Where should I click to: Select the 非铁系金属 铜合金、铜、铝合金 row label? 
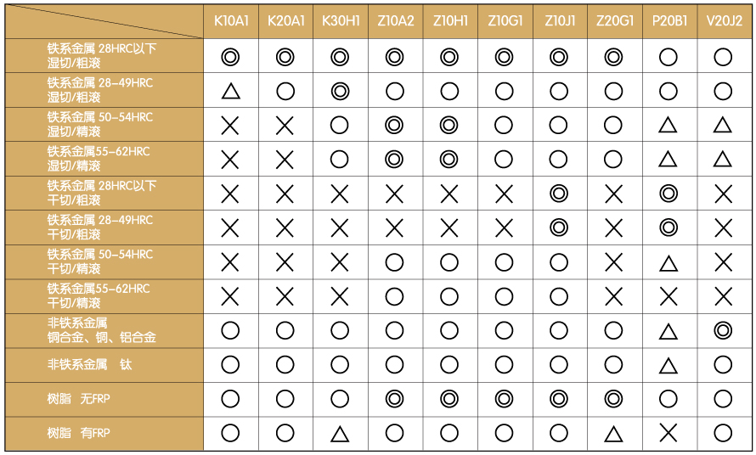tap(102, 330)
